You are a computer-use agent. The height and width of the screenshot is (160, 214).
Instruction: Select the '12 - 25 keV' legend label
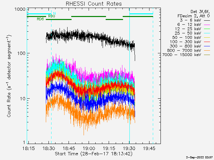pos(188,29)
